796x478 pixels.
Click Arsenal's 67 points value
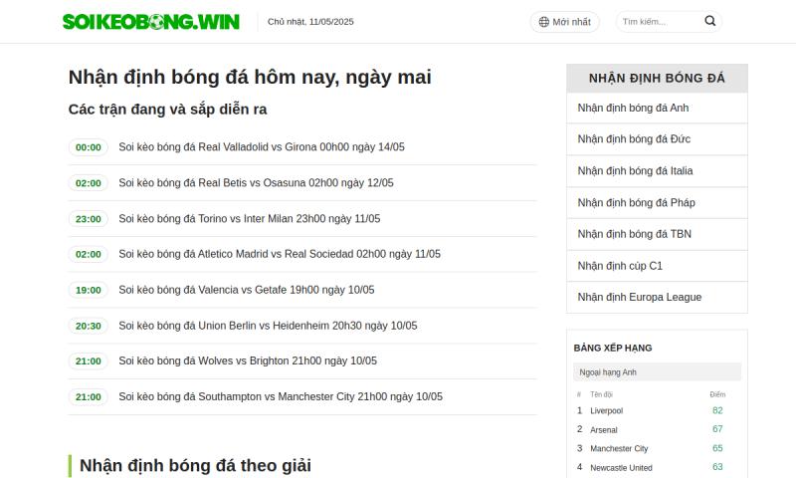coord(717,429)
